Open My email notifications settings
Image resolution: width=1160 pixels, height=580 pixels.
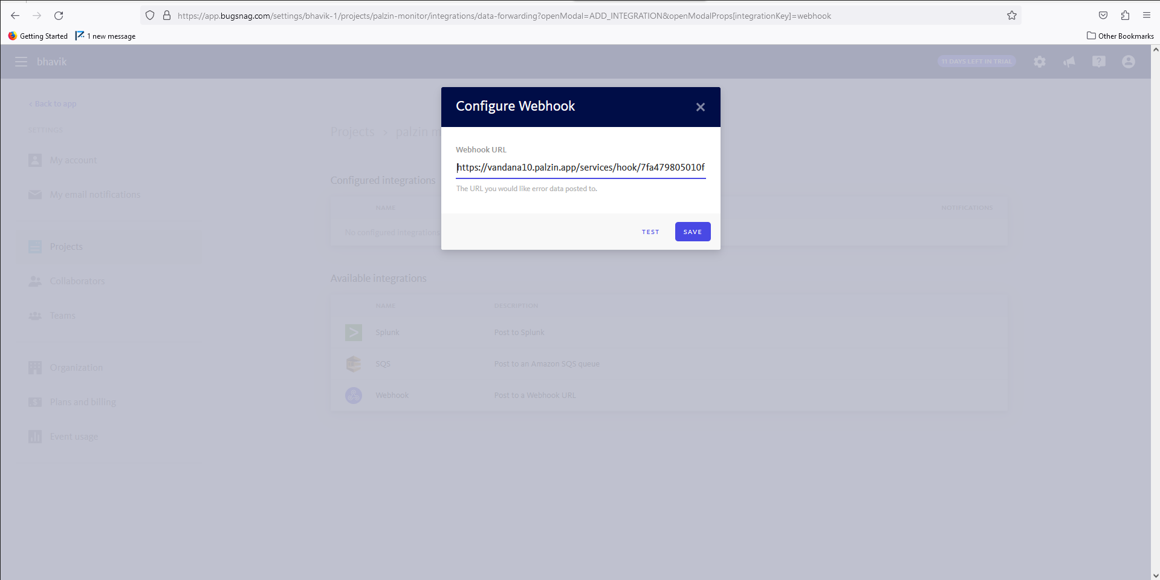click(x=95, y=195)
